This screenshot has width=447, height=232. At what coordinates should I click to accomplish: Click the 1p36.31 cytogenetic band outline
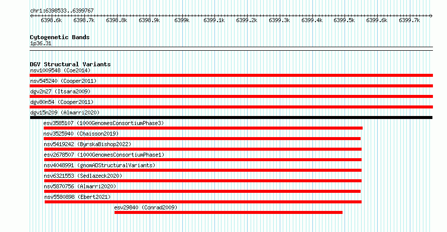click(231, 49)
